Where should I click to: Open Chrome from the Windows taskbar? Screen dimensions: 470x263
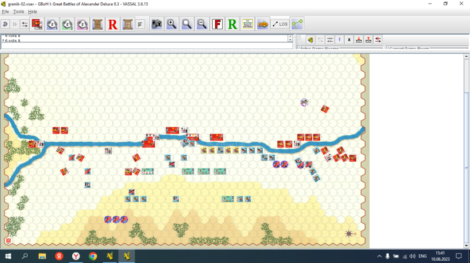pos(93,256)
